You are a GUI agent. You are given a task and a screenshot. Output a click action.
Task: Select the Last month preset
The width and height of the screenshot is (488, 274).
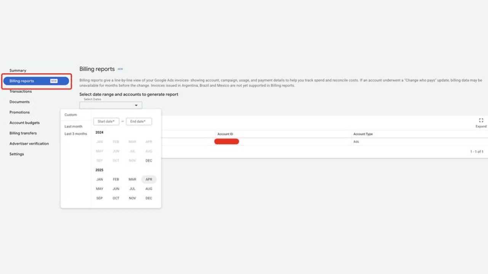click(x=73, y=126)
